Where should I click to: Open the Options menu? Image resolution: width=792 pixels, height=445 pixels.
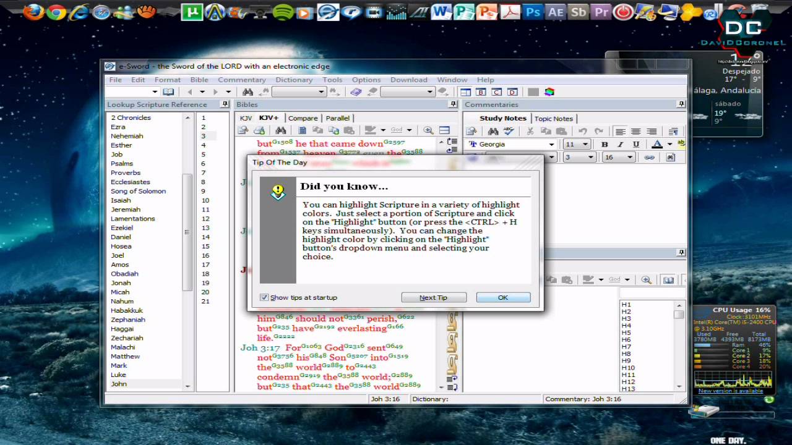point(366,80)
